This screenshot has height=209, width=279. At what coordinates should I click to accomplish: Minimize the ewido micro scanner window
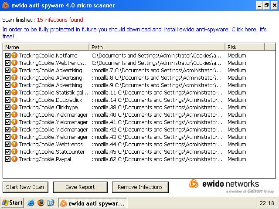tap(260, 5)
